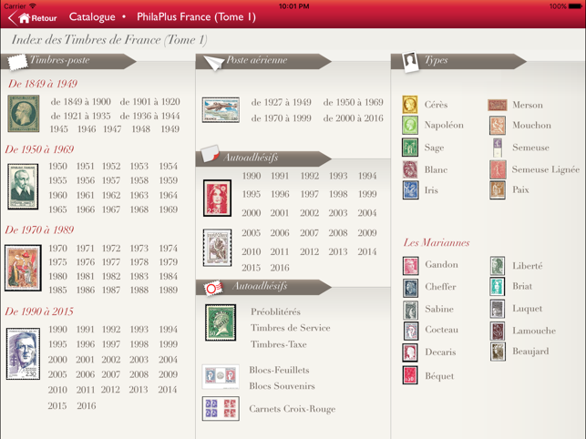Select the green Sage stamp icon
586x439 pixels.
pos(409,148)
